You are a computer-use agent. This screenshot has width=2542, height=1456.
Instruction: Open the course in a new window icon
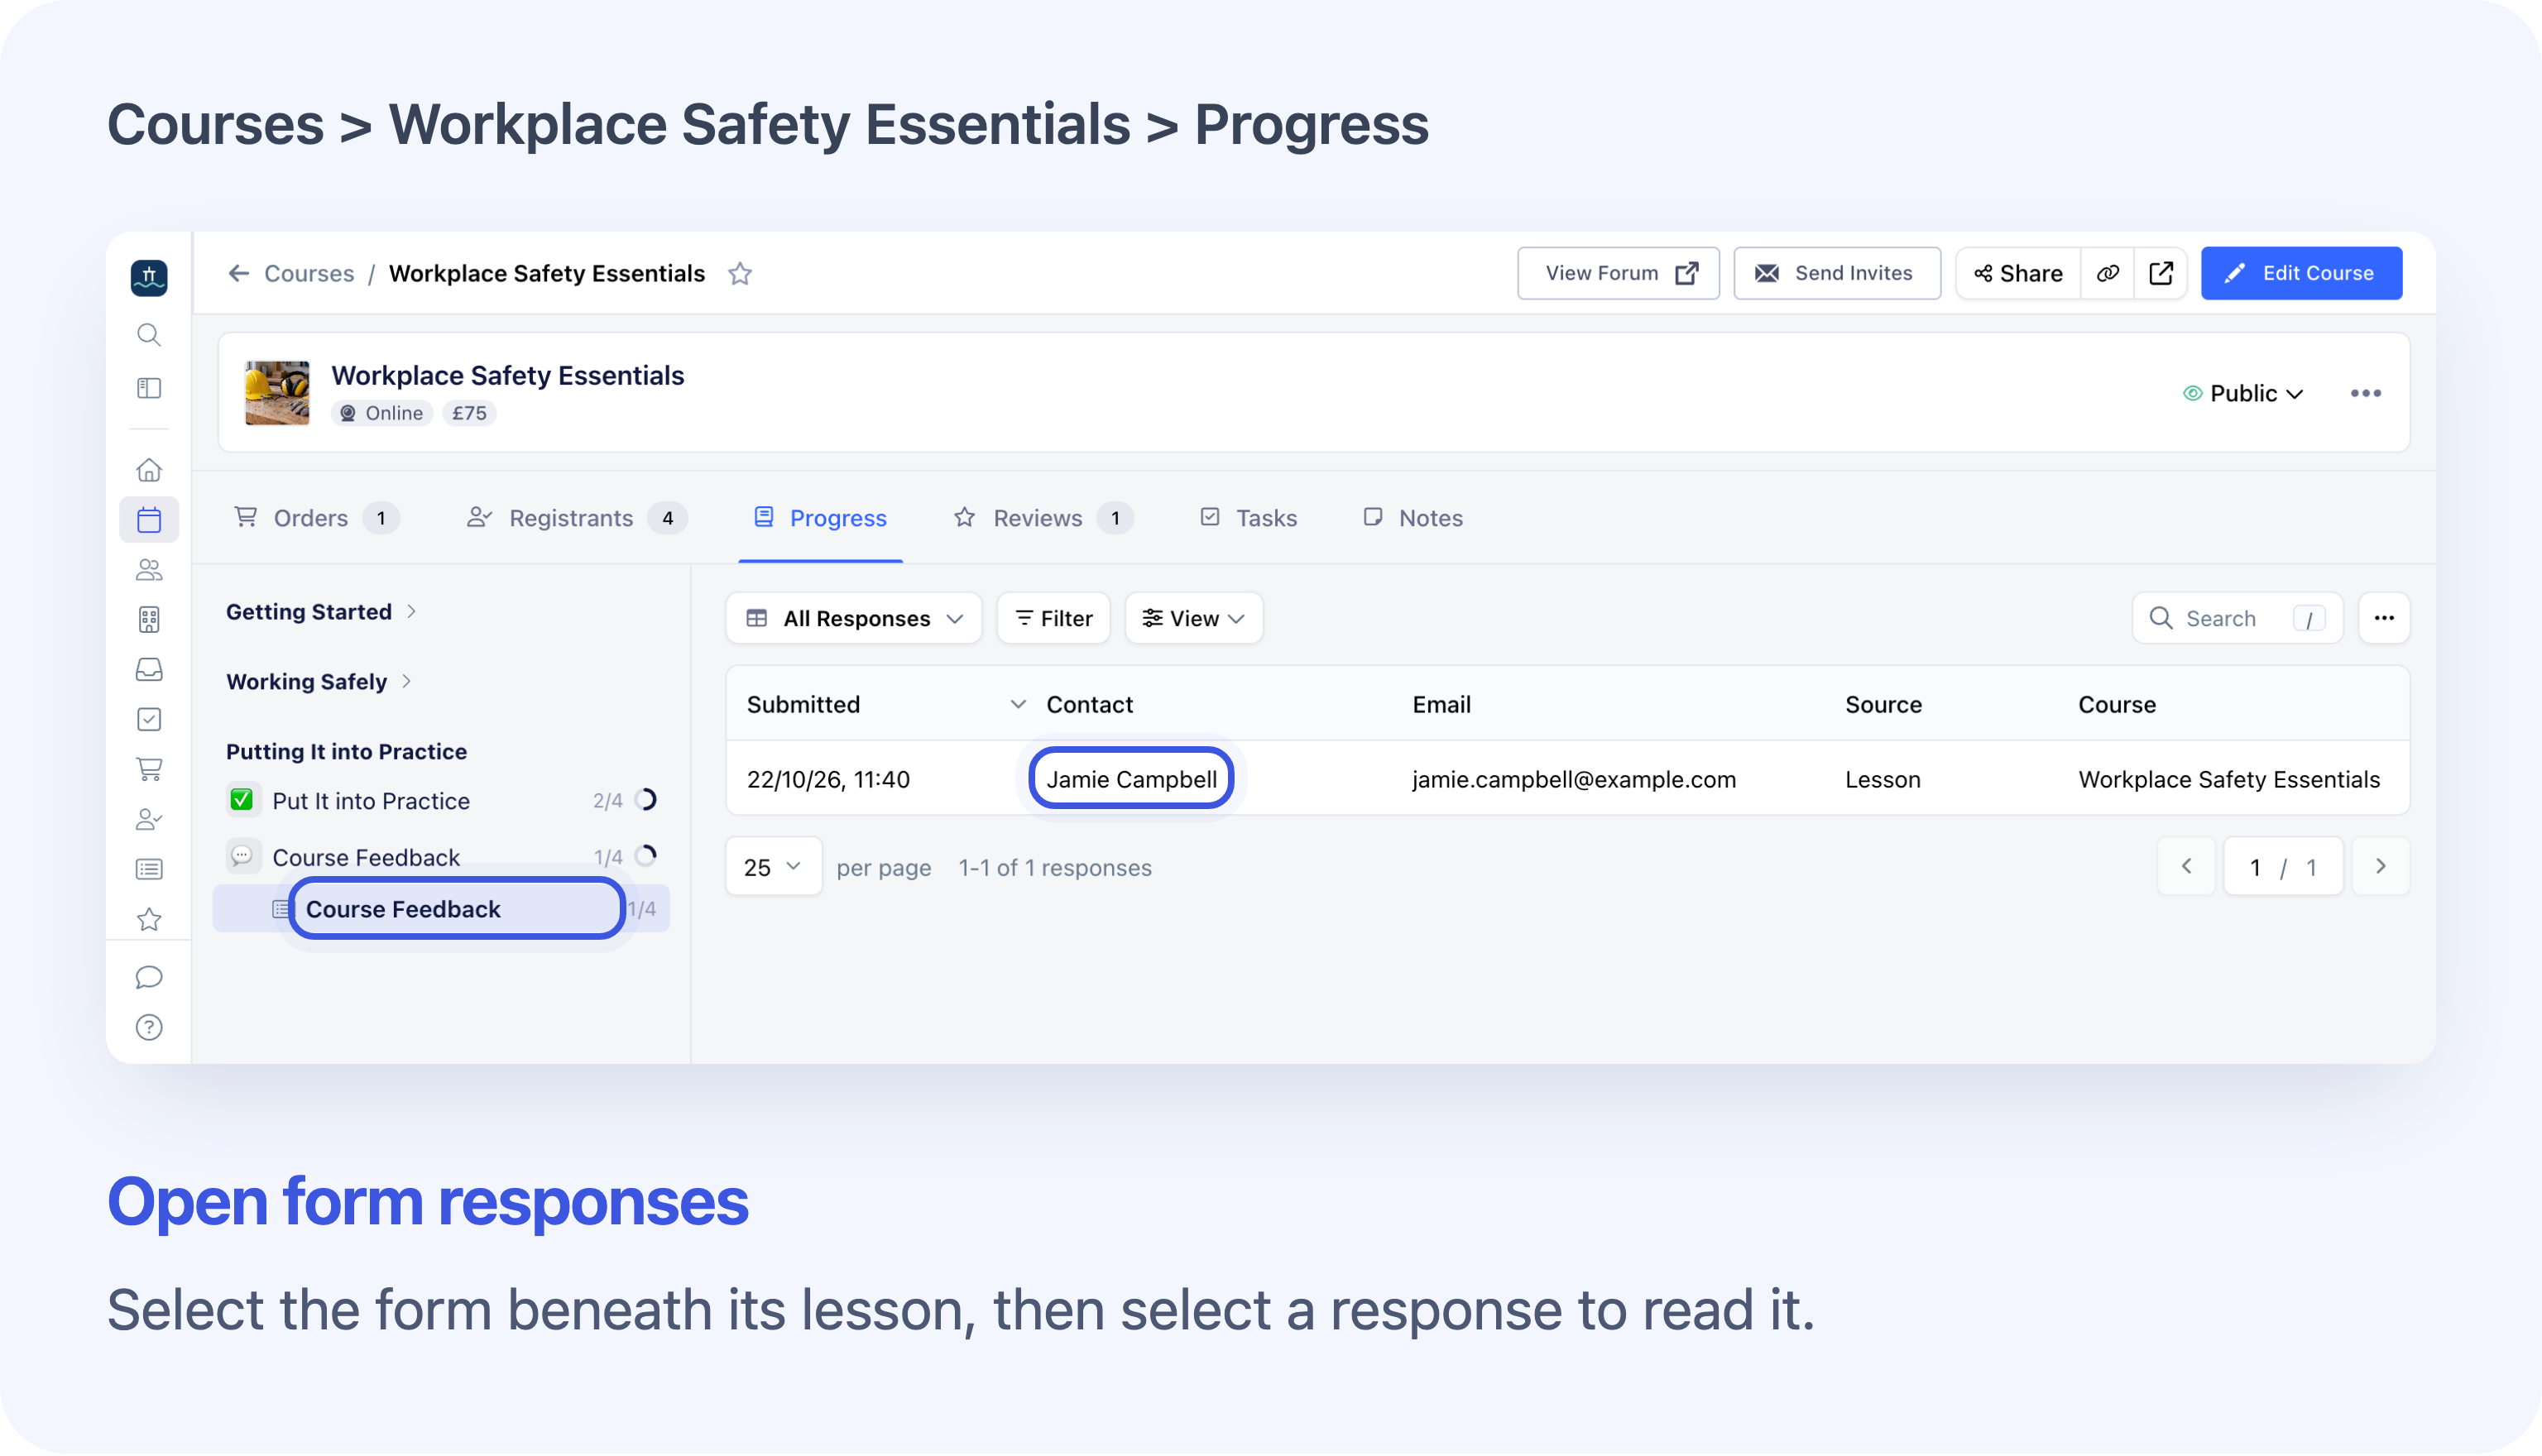click(x=2160, y=273)
